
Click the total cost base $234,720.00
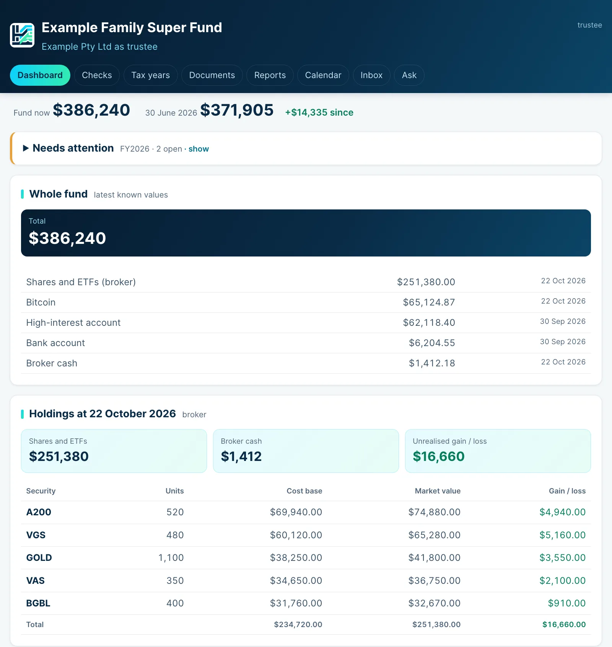click(x=298, y=625)
